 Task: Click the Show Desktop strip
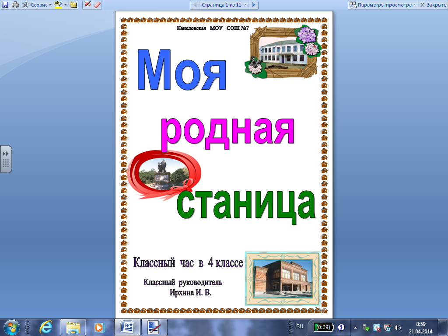point(444,327)
